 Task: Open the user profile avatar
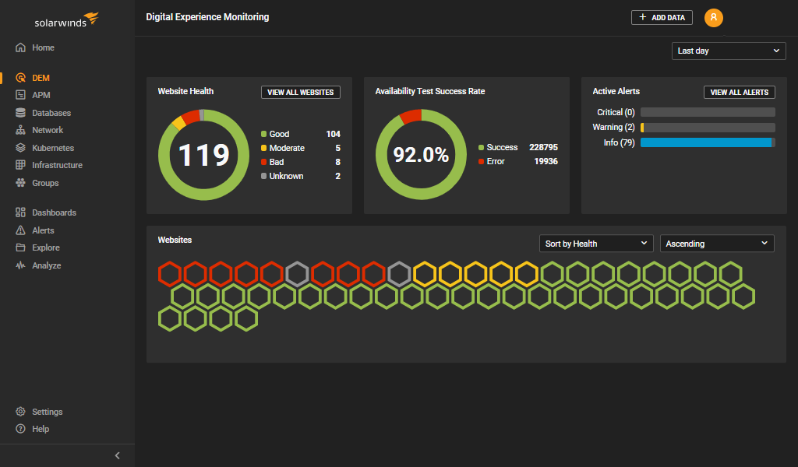tap(713, 17)
